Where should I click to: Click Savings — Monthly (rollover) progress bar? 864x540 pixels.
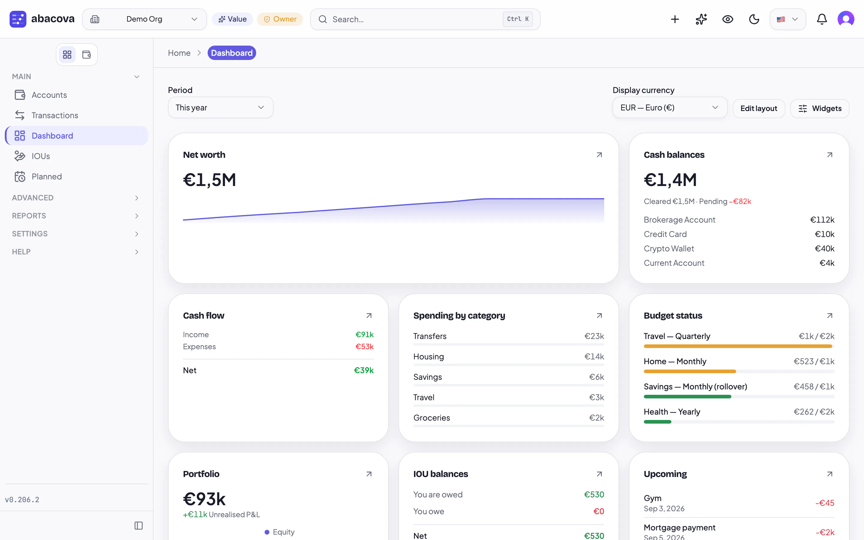(x=739, y=396)
